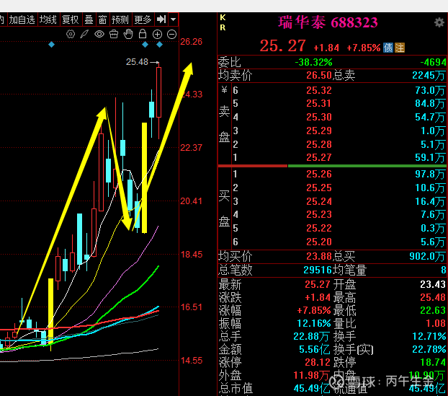Click the 窗 window button
The width and height of the screenshot is (448, 396).
pos(102,19)
